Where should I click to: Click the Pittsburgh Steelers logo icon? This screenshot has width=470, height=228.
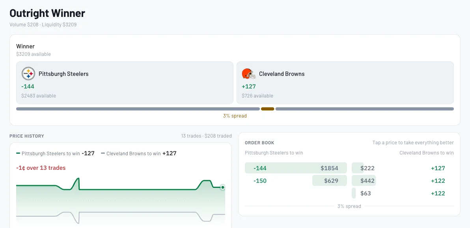point(28,74)
